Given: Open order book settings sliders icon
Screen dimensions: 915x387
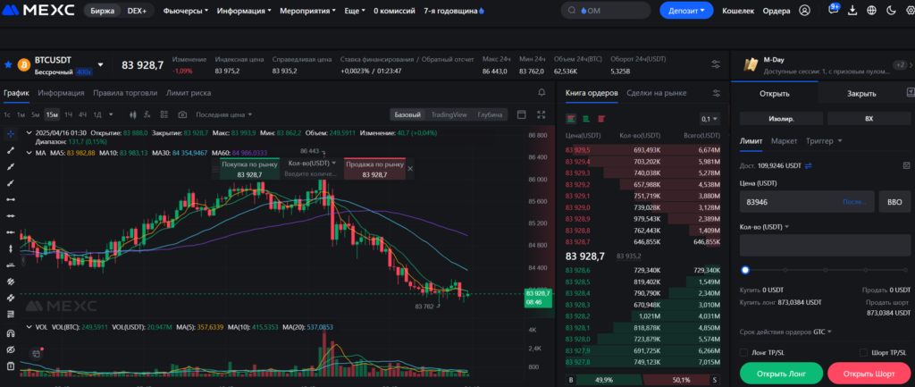Looking at the screenshot, I should tap(717, 93).
